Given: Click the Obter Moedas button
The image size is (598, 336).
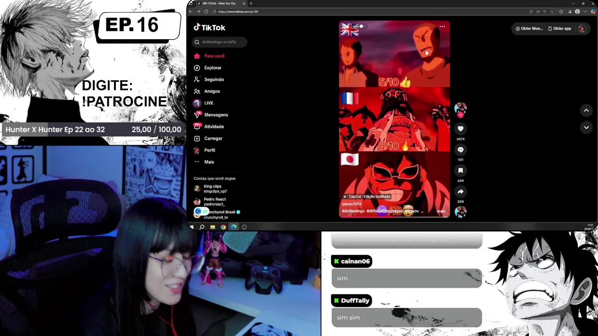Looking at the screenshot, I should click(x=529, y=28).
